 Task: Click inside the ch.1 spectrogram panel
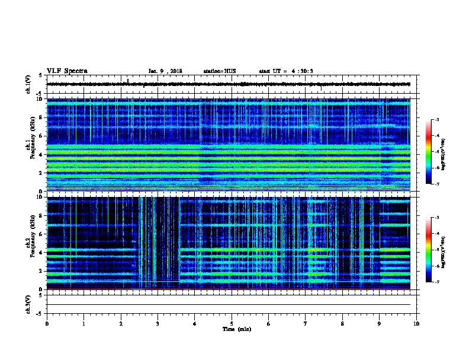[x=229, y=145]
